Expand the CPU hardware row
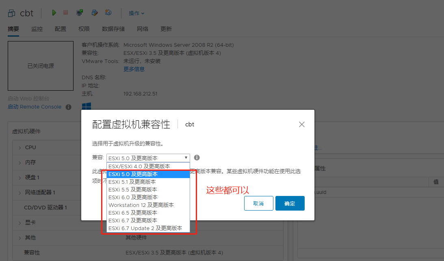The width and height of the screenshot is (444, 261). 20,148
